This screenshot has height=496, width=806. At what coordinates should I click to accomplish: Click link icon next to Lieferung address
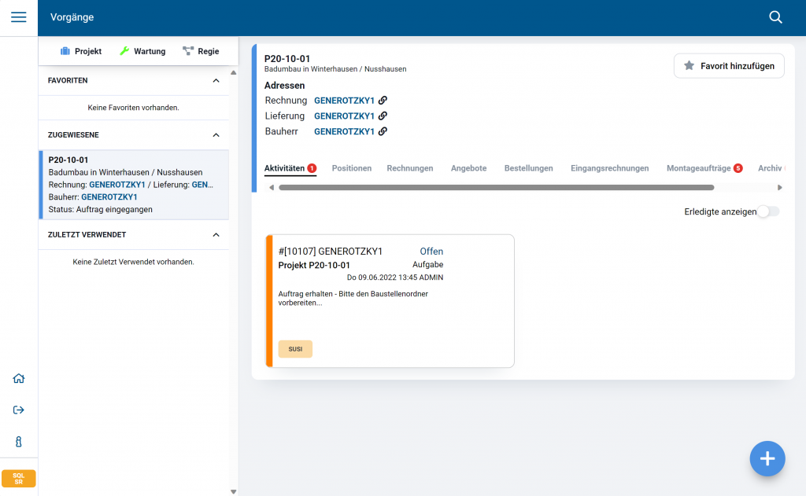(x=383, y=116)
